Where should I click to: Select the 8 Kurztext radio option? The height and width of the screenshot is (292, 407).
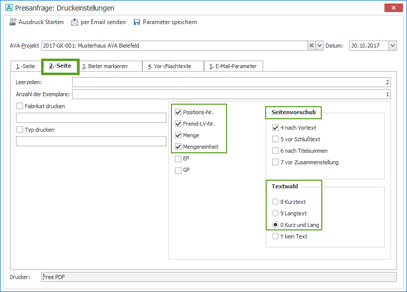[275, 202]
